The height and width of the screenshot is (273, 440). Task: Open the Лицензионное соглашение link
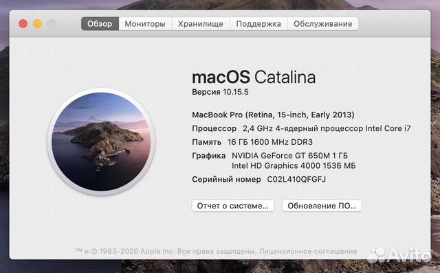308,251
